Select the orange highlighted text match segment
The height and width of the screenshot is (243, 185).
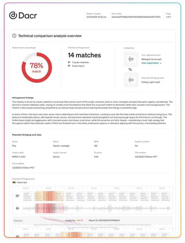pyautogui.click(x=50, y=196)
